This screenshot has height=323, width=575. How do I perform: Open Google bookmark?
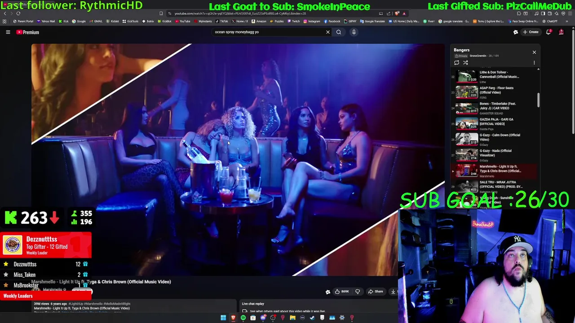[79, 21]
